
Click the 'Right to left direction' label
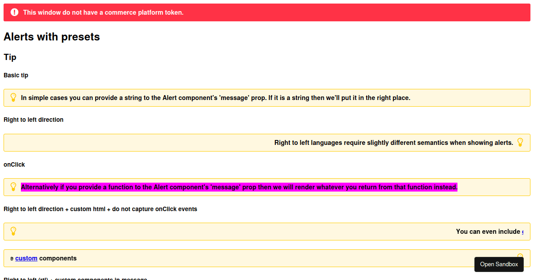coord(33,120)
